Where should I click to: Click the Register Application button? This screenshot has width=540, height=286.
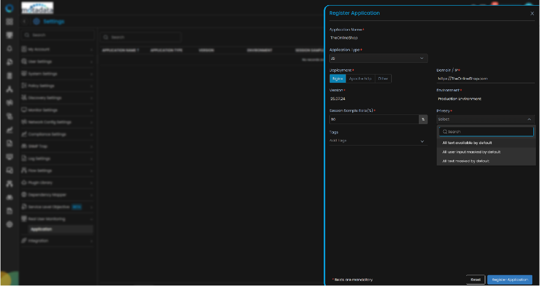pyautogui.click(x=510, y=279)
